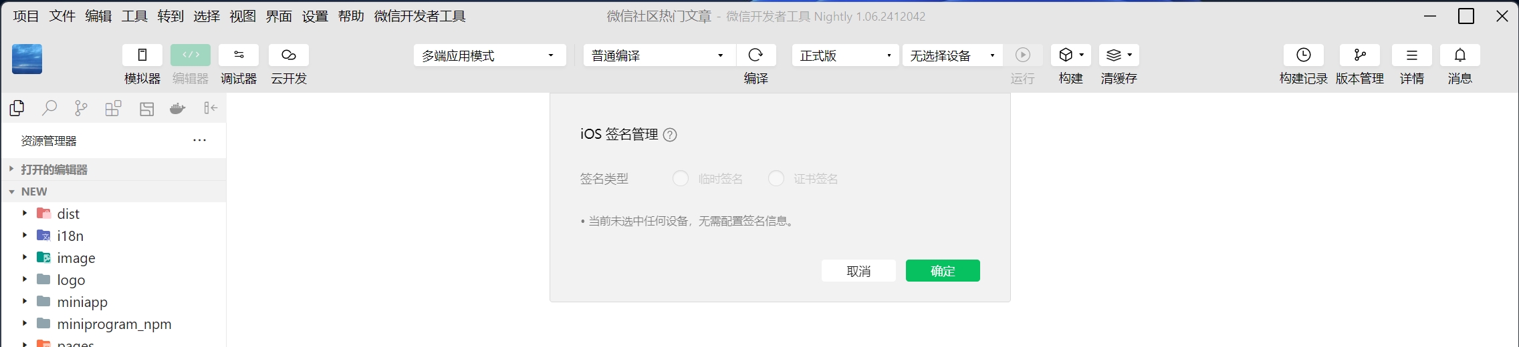Open the 帮助 menu
Screen dimensions: 1519x347
coord(351,16)
